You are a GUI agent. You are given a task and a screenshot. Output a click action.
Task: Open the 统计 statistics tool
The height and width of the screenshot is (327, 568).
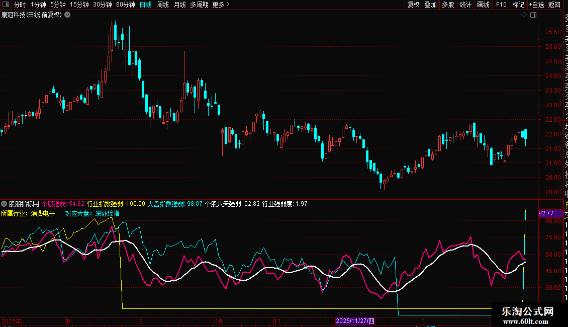coord(465,5)
